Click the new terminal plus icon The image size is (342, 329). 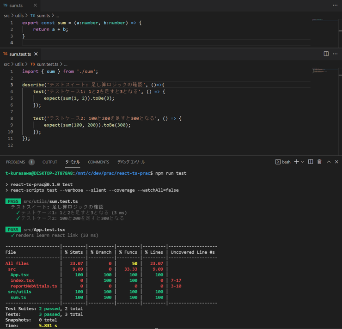point(296,162)
